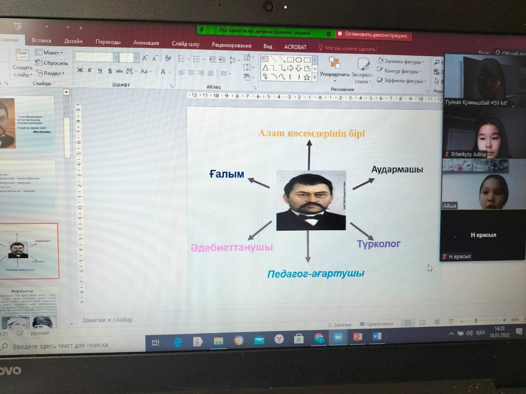Click the bulleted list icon
The width and height of the screenshot is (526, 394).
[x=182, y=59]
